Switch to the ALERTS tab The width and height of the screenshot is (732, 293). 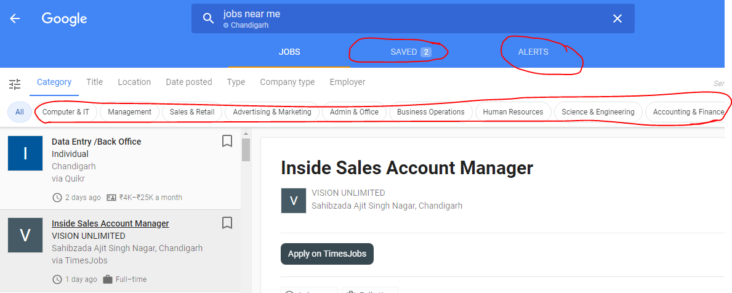pyautogui.click(x=533, y=52)
